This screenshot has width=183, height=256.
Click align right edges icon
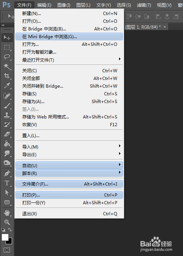(176, 17)
